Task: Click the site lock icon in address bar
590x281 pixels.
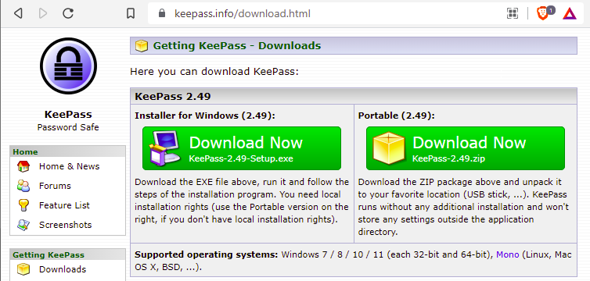Action: coord(162,14)
